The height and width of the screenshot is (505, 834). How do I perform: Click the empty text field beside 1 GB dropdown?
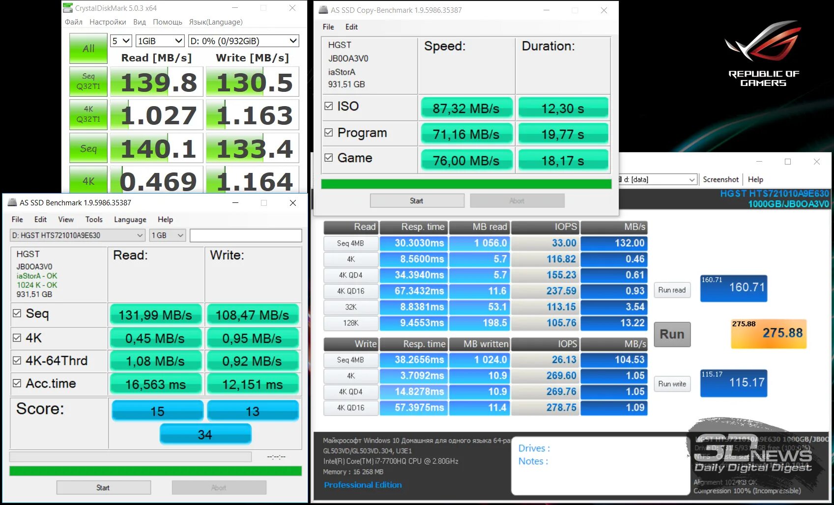pyautogui.click(x=246, y=235)
